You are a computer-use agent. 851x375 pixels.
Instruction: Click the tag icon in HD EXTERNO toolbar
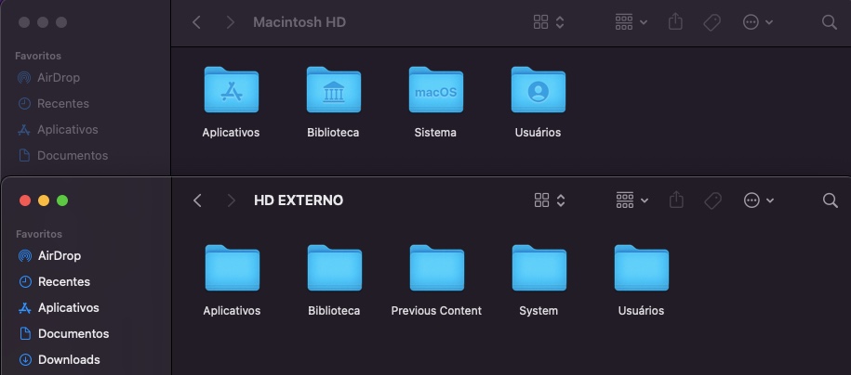pos(712,200)
